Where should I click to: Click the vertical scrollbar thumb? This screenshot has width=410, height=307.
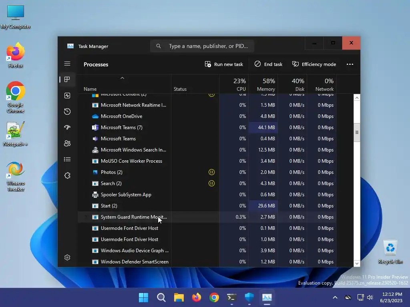pyautogui.click(x=357, y=132)
